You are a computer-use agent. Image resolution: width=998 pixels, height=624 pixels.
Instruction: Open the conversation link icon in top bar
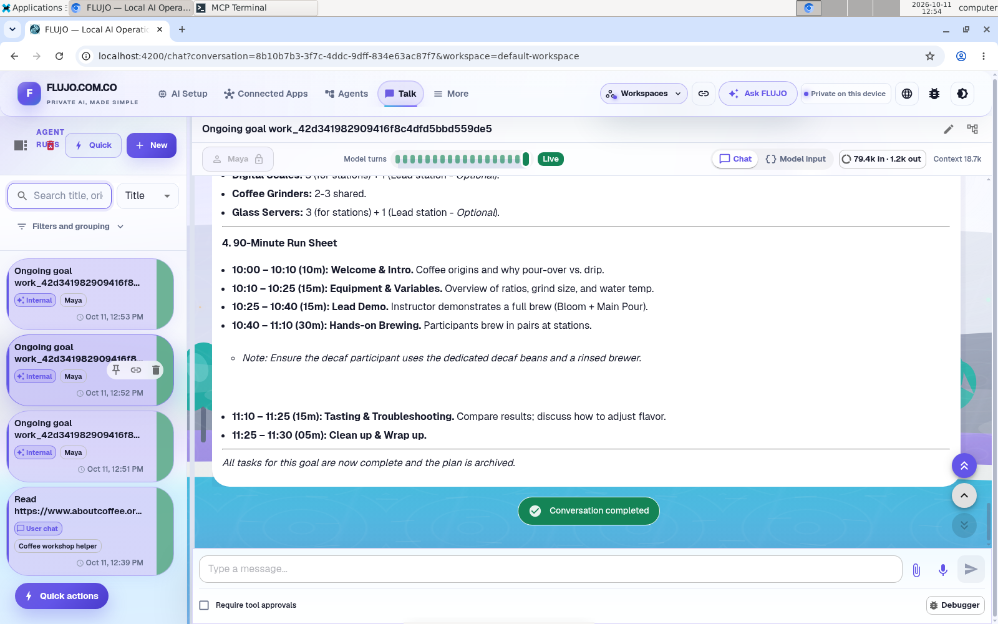point(704,94)
